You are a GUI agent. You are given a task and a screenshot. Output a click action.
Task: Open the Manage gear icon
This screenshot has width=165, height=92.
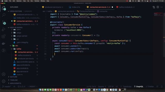click(3, 81)
